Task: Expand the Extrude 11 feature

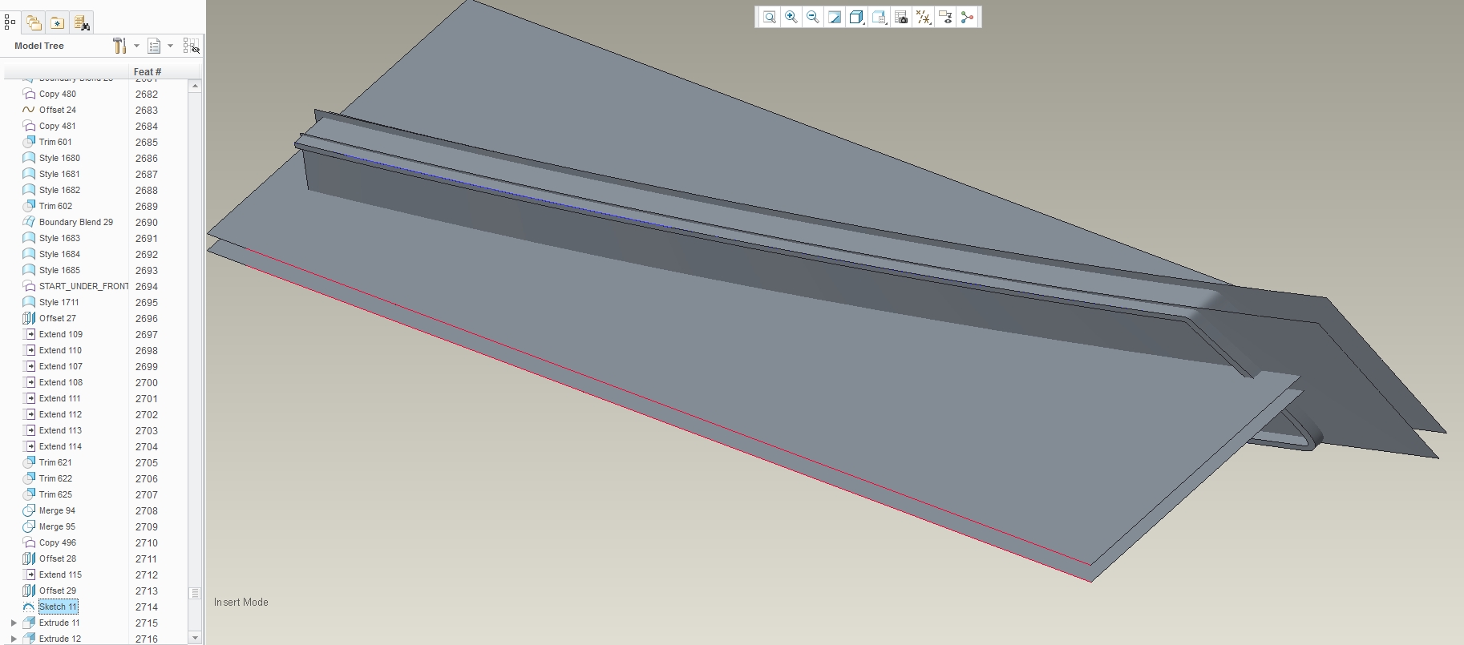Action: click(x=14, y=623)
